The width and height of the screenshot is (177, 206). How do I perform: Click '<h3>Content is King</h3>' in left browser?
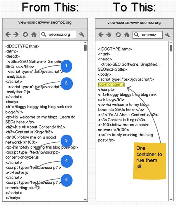[29, 132]
